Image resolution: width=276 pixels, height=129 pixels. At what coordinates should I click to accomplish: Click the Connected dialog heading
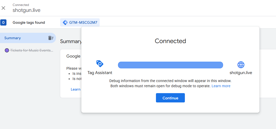[170, 41]
